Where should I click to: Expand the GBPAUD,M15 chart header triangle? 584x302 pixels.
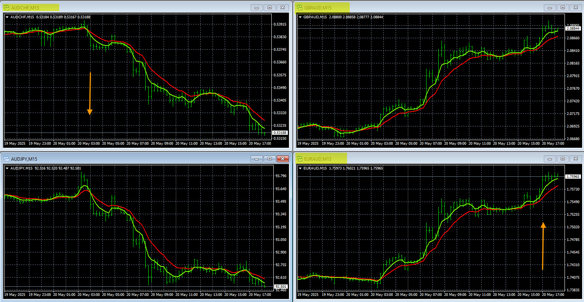tap(300, 17)
